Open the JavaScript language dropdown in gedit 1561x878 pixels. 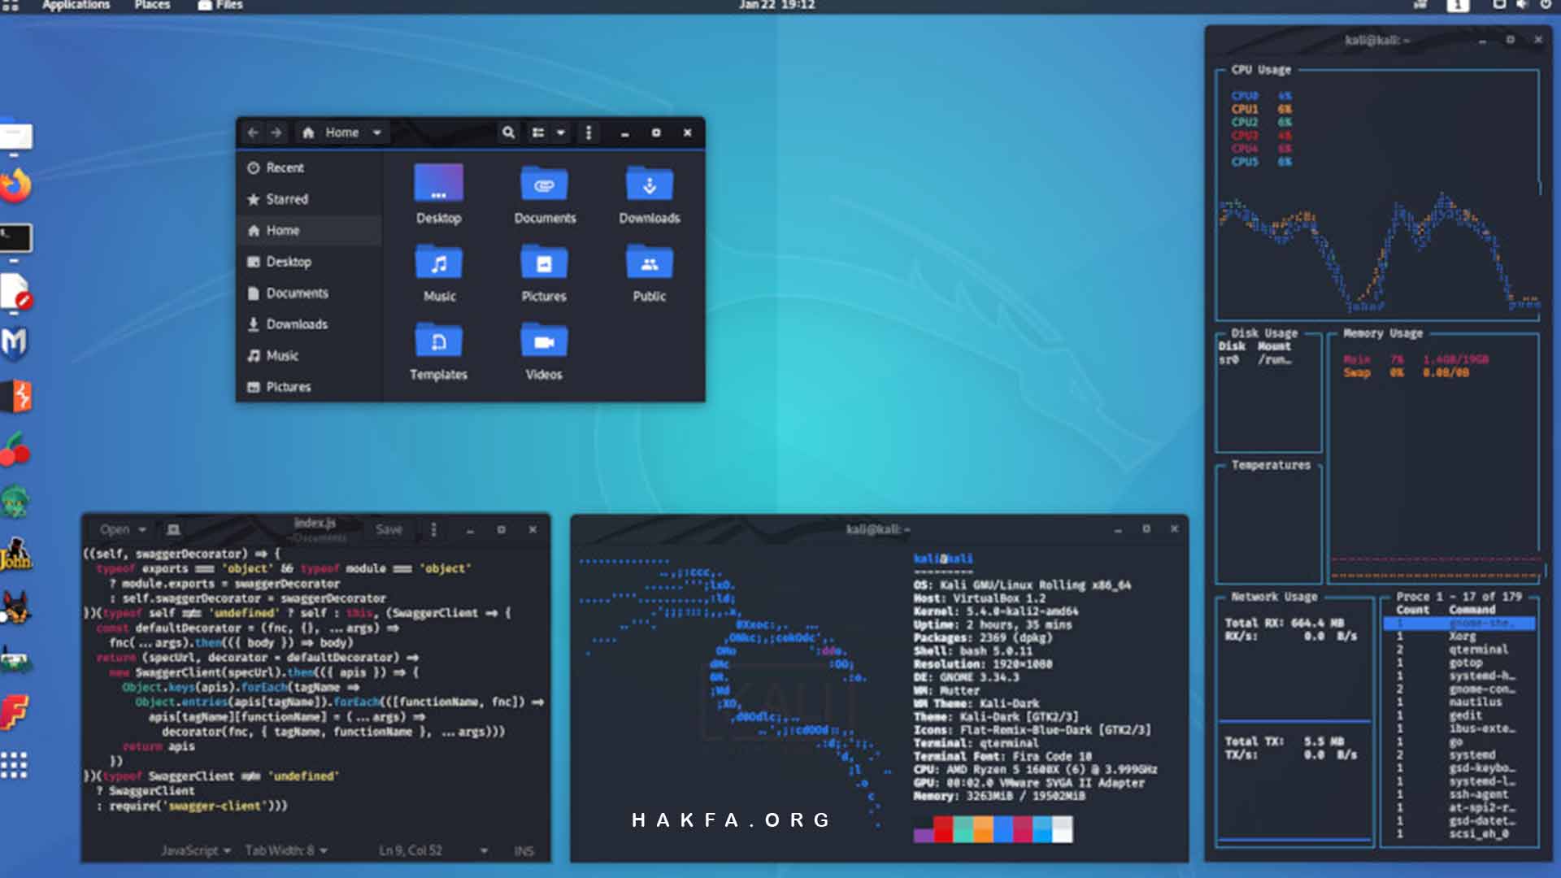196,850
